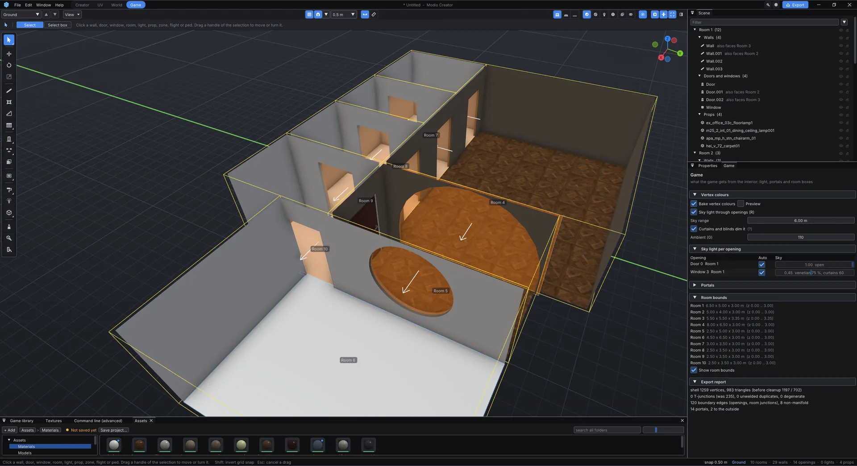Open the Window menu
This screenshot has height=466, width=857.
tap(43, 5)
